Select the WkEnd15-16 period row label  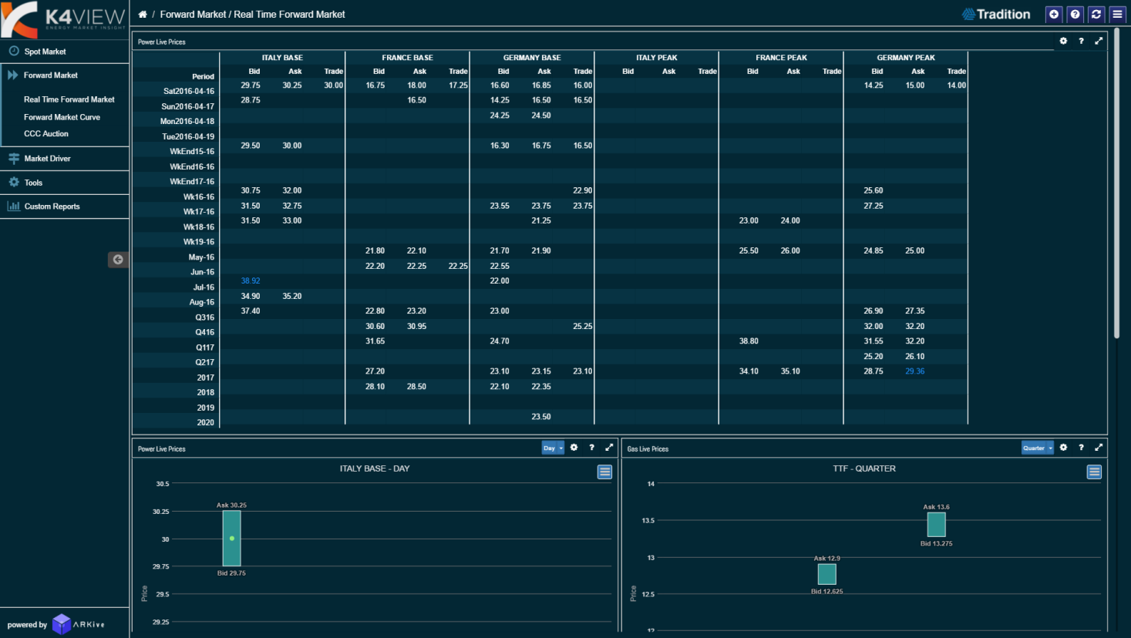point(192,151)
